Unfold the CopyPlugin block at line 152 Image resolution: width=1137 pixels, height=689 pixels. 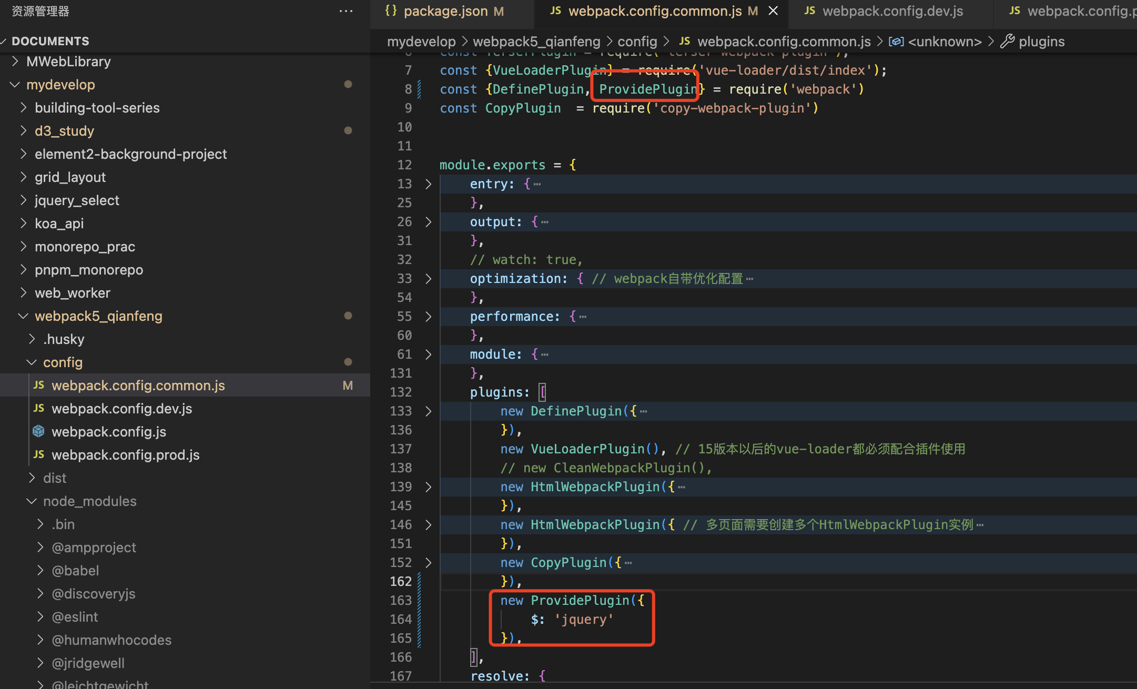[x=428, y=563]
